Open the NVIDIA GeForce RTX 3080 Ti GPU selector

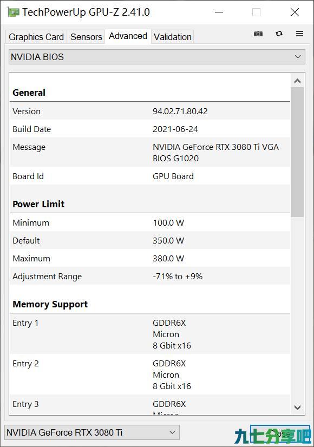tap(92, 432)
